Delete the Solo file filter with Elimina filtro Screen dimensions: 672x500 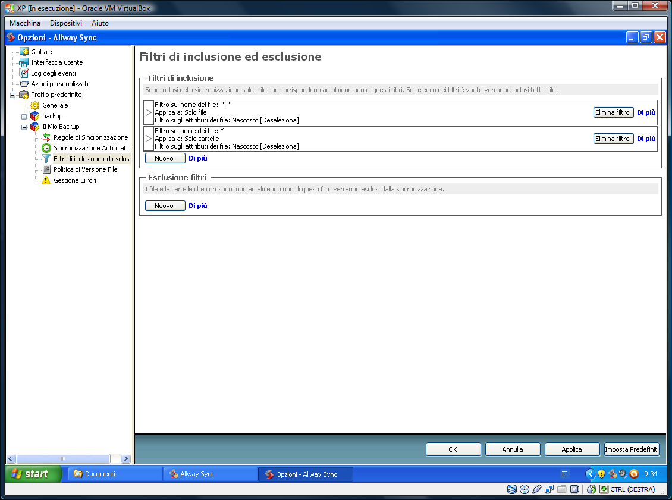tap(613, 112)
